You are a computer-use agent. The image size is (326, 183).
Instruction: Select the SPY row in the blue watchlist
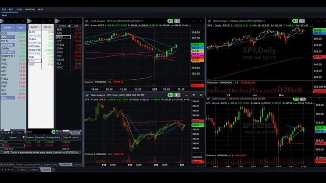pyautogui.click(x=13, y=37)
